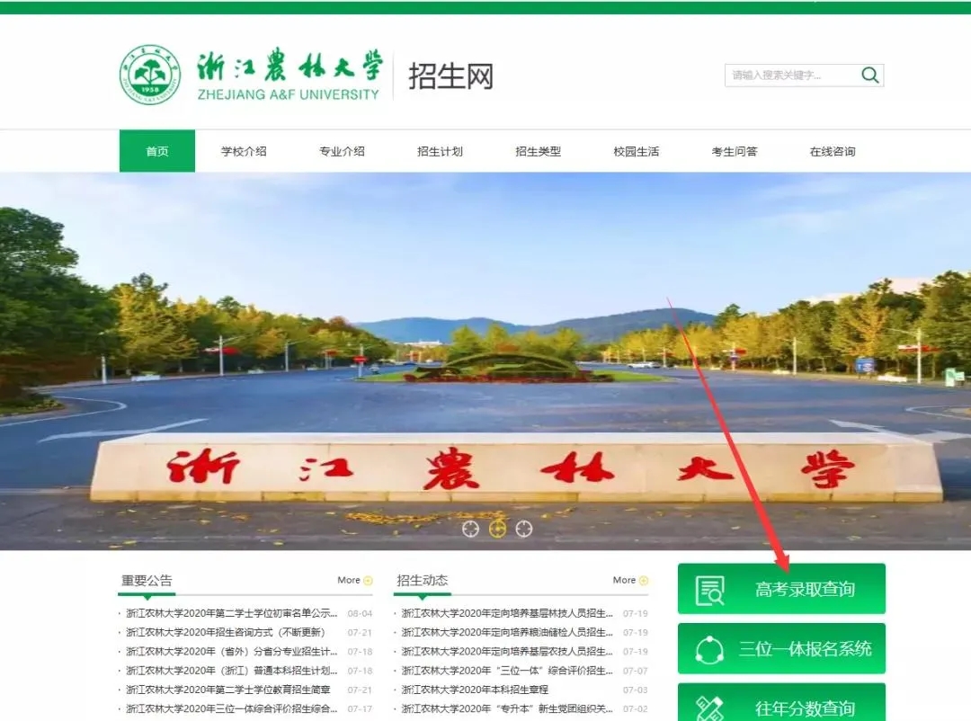This screenshot has width=971, height=721.
Task: Select the middle highlighted banner slide dot
Action: pyautogui.click(x=497, y=529)
